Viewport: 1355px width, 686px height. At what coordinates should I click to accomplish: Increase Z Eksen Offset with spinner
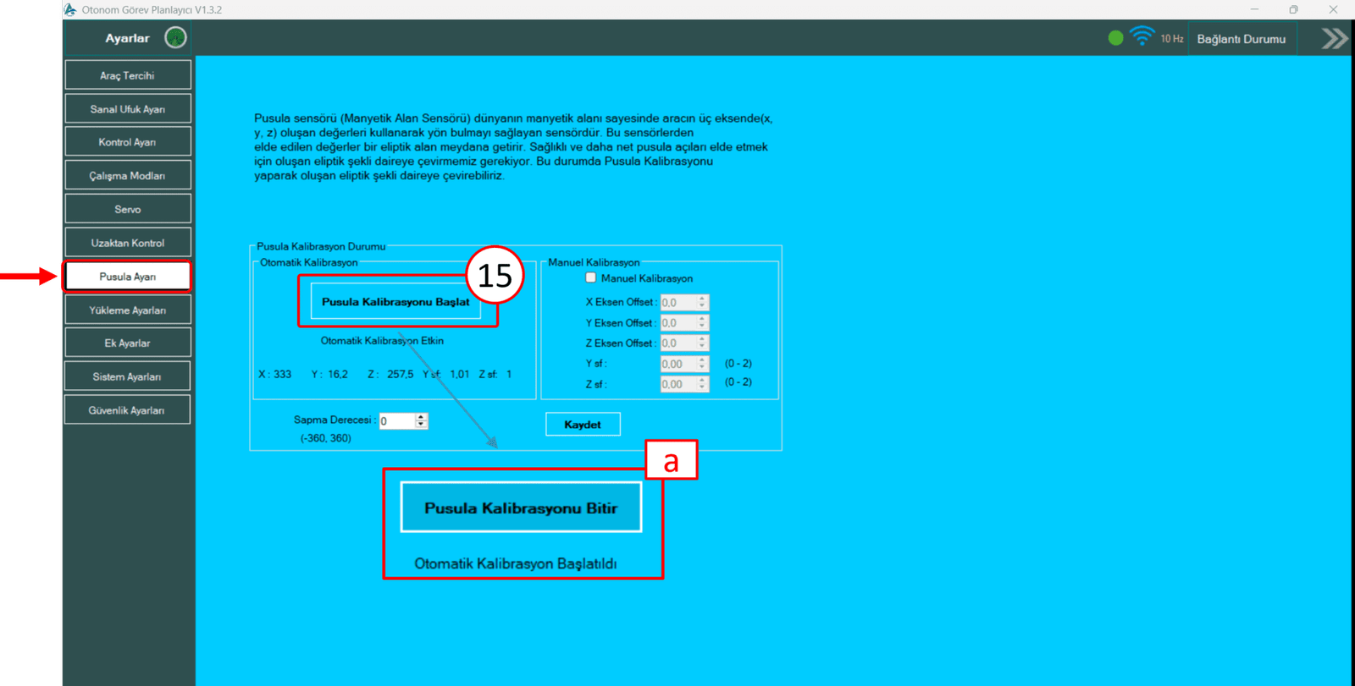(x=702, y=340)
